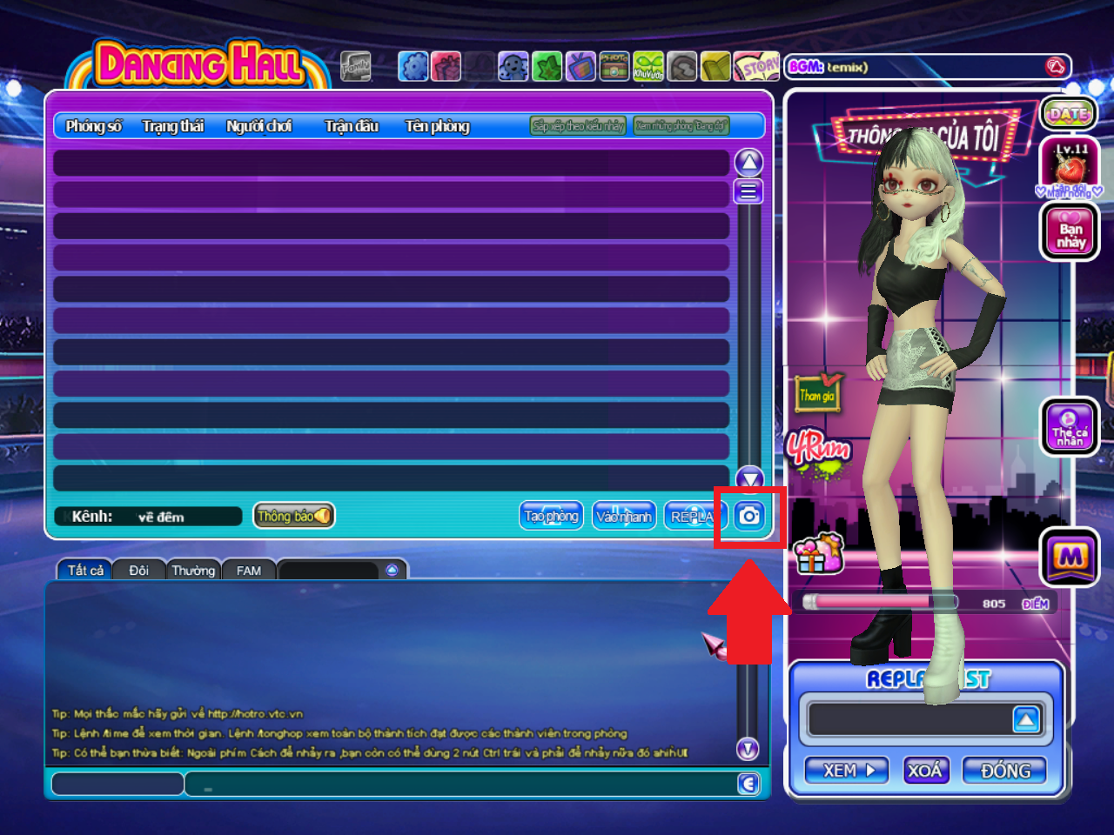Viewport: 1114px width, 835px height.
Task: Click the list menu icon on room scrollbar
Action: [x=748, y=191]
